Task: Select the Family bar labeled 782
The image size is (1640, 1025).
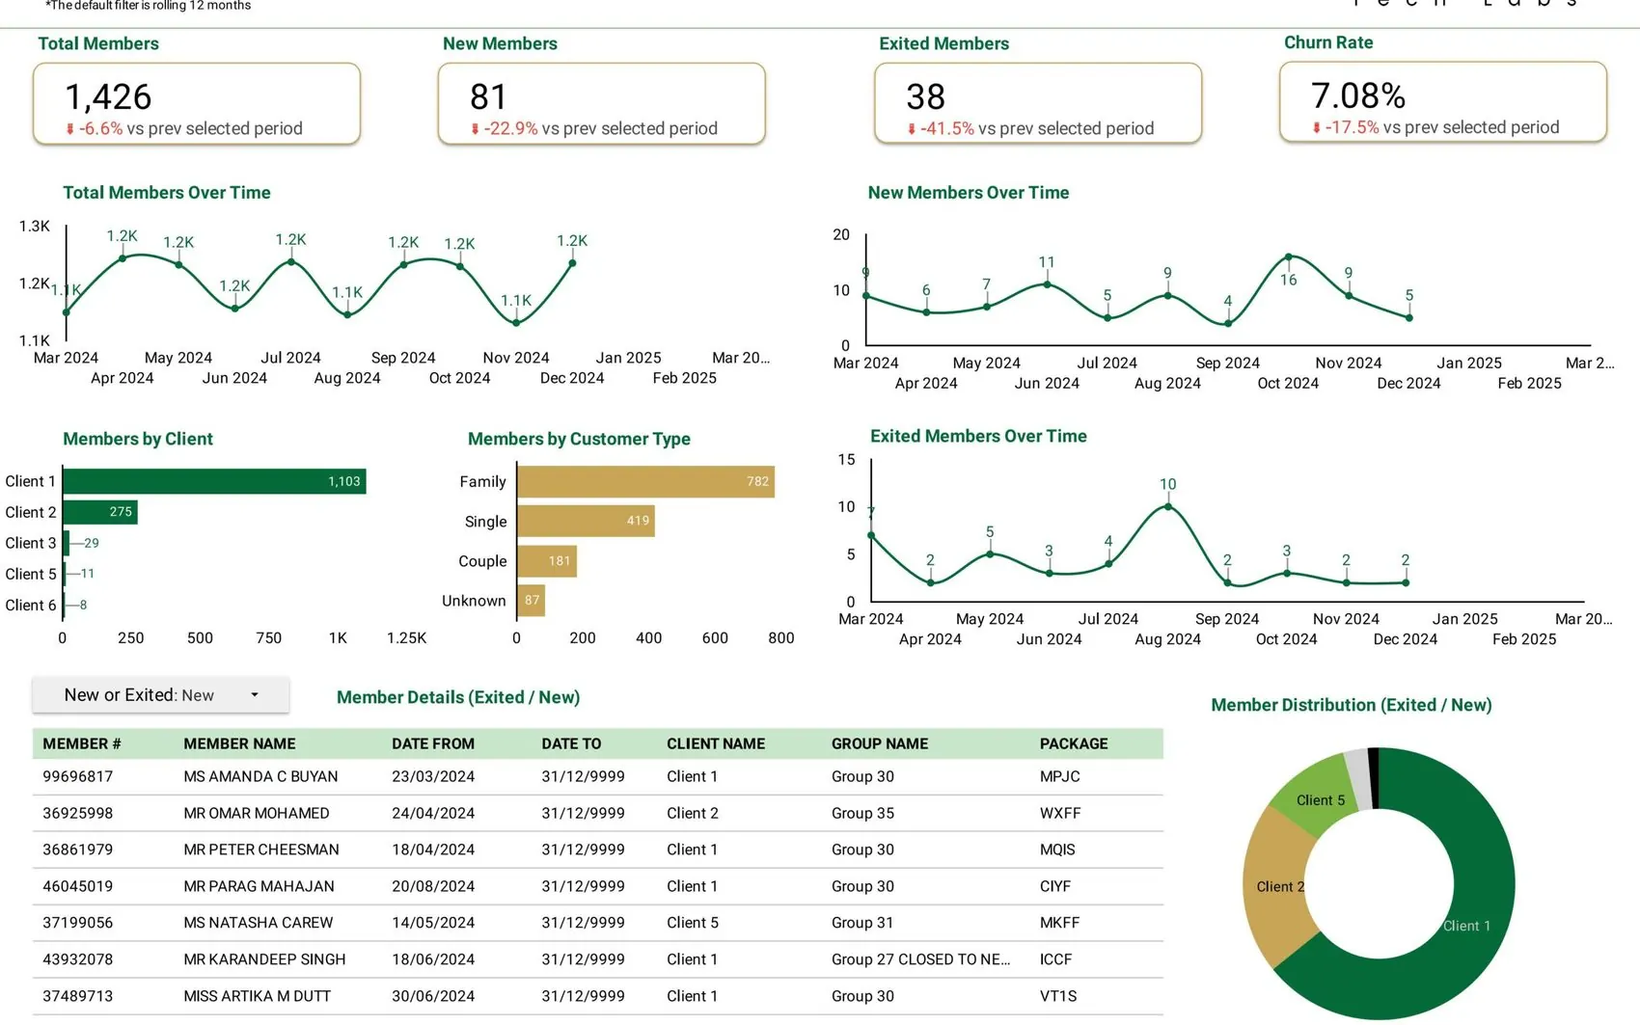Action: [x=645, y=481]
